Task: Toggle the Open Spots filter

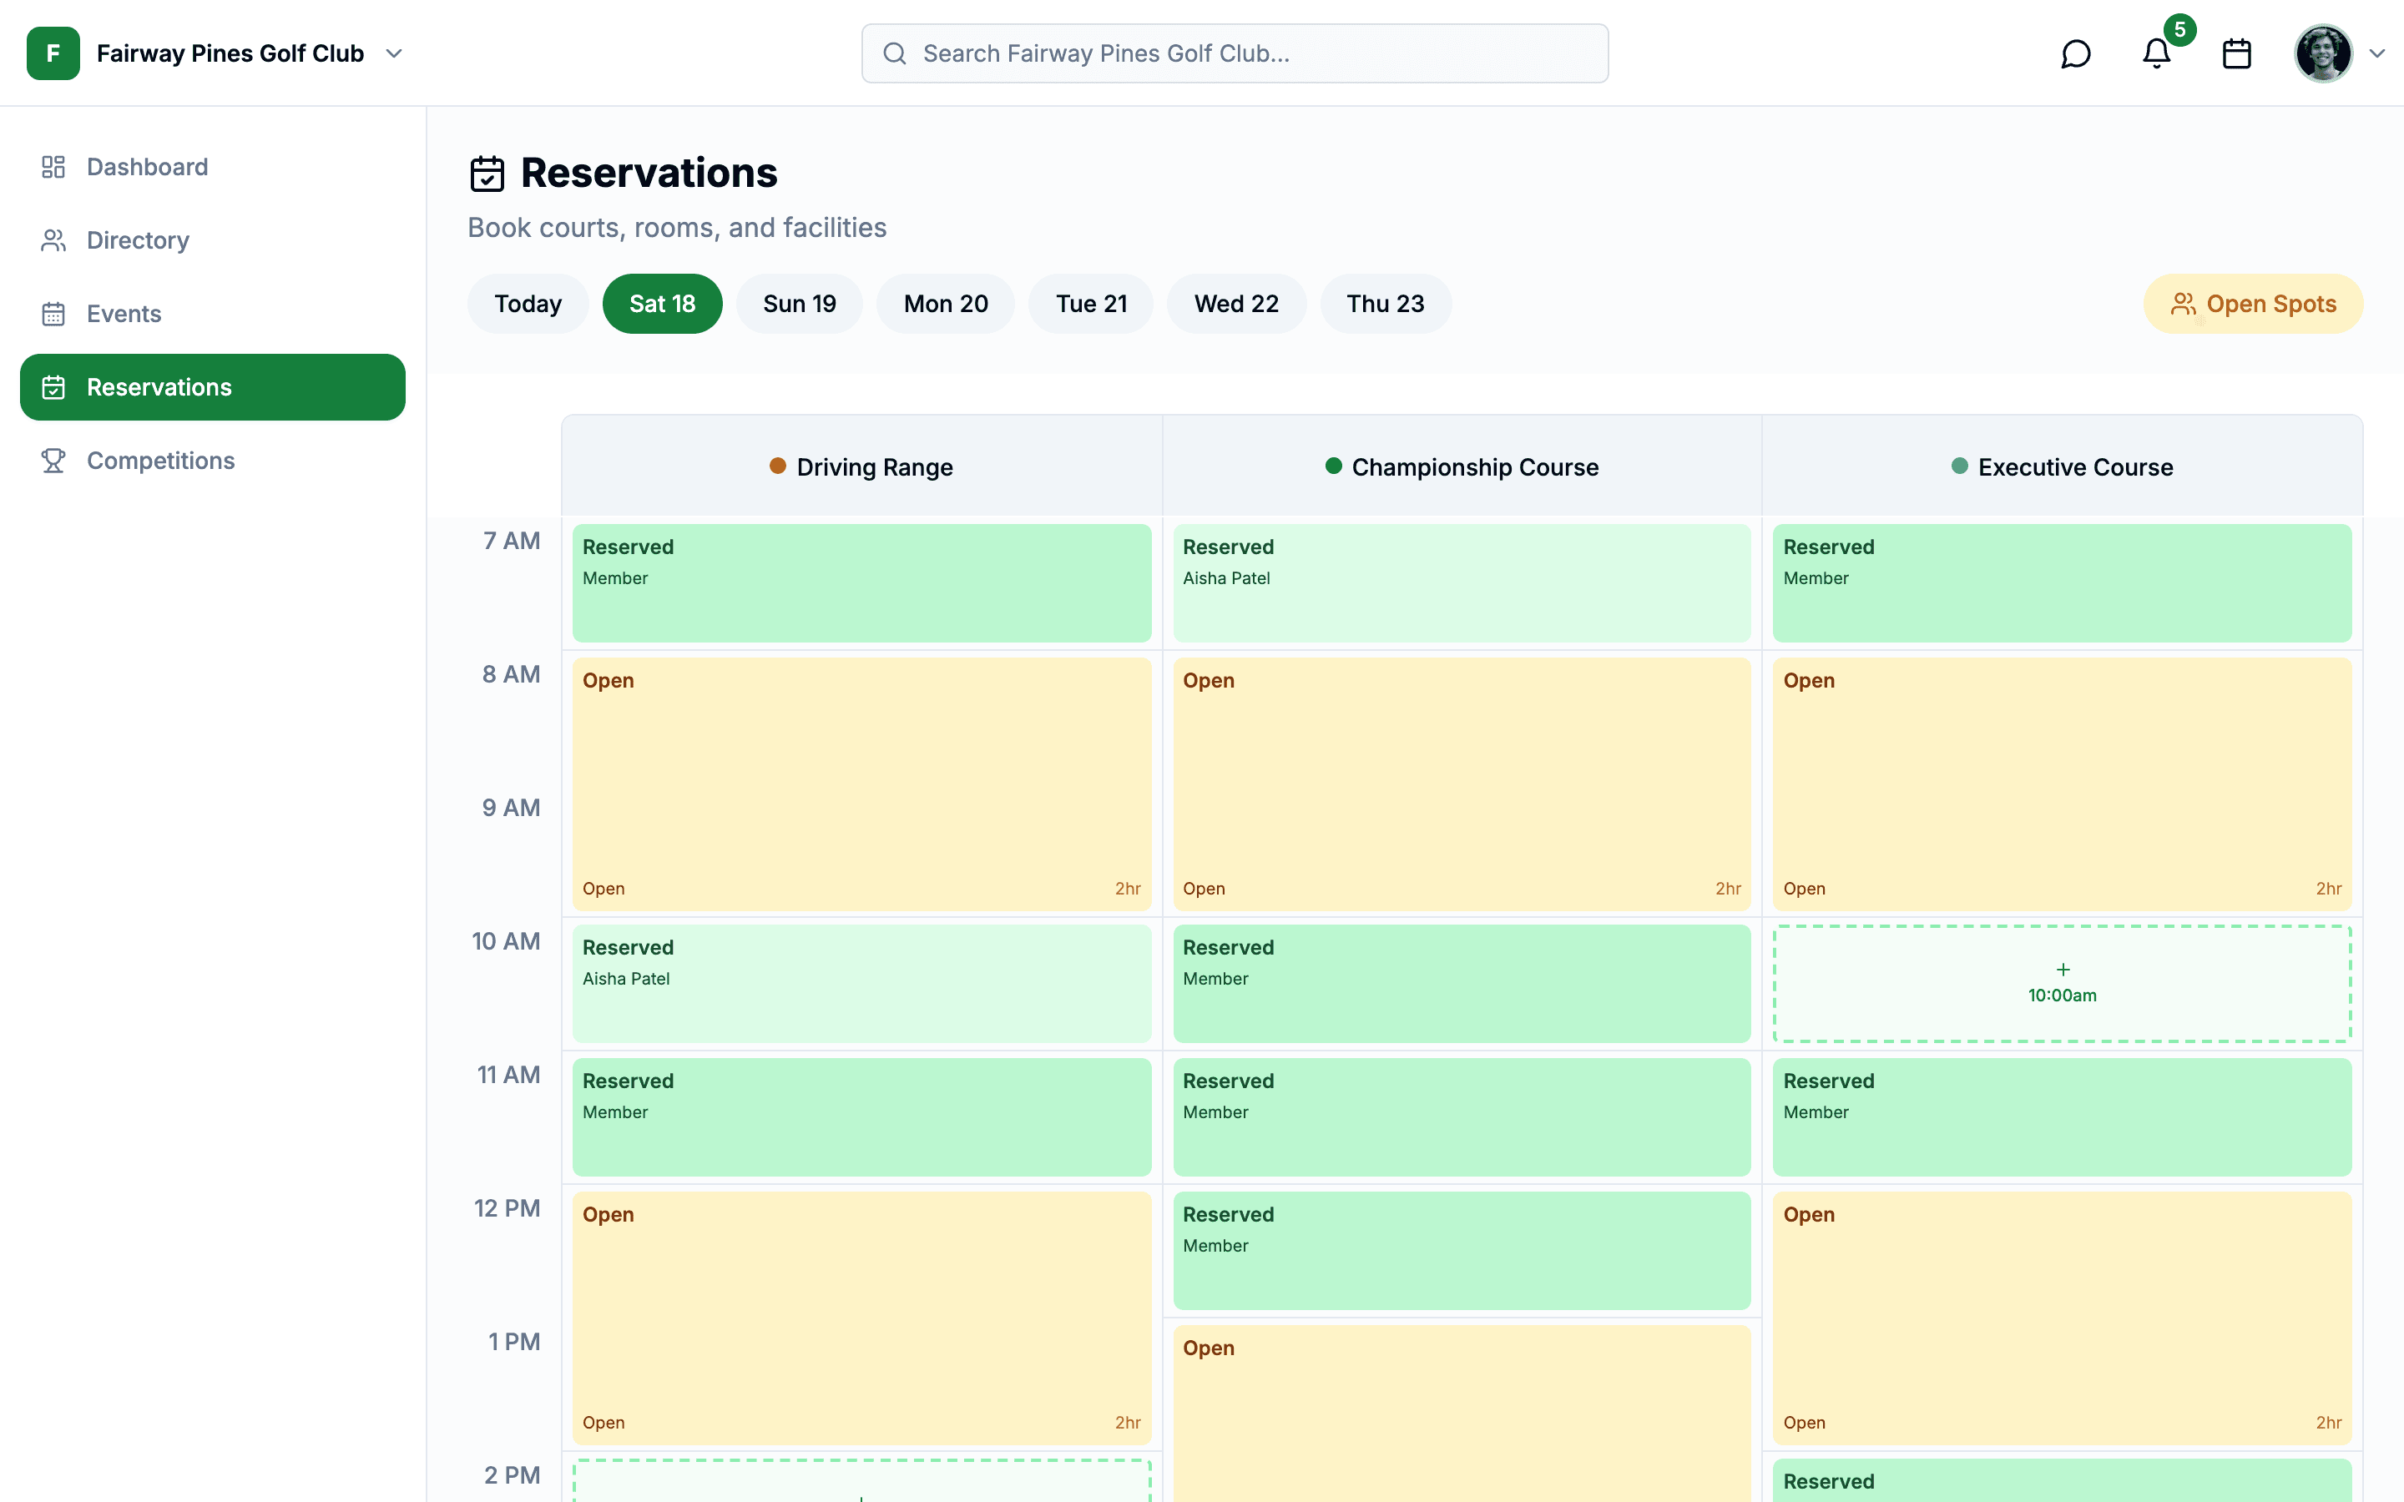Action: click(x=2253, y=304)
